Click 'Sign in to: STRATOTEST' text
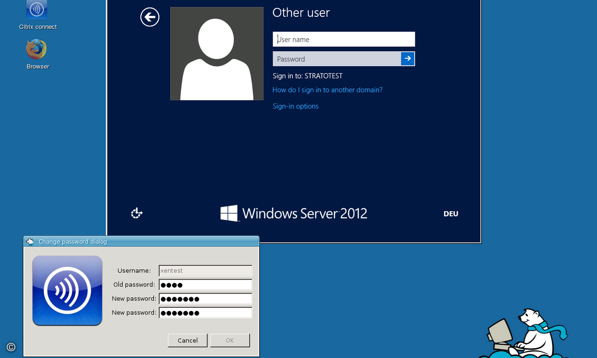This screenshot has height=358, width=597. (307, 76)
